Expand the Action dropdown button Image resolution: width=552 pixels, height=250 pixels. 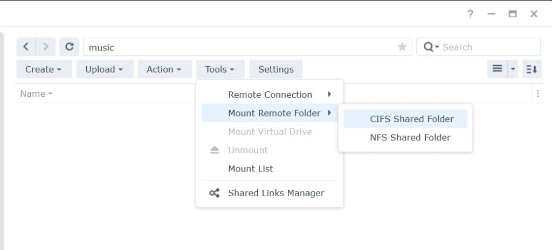tap(165, 69)
